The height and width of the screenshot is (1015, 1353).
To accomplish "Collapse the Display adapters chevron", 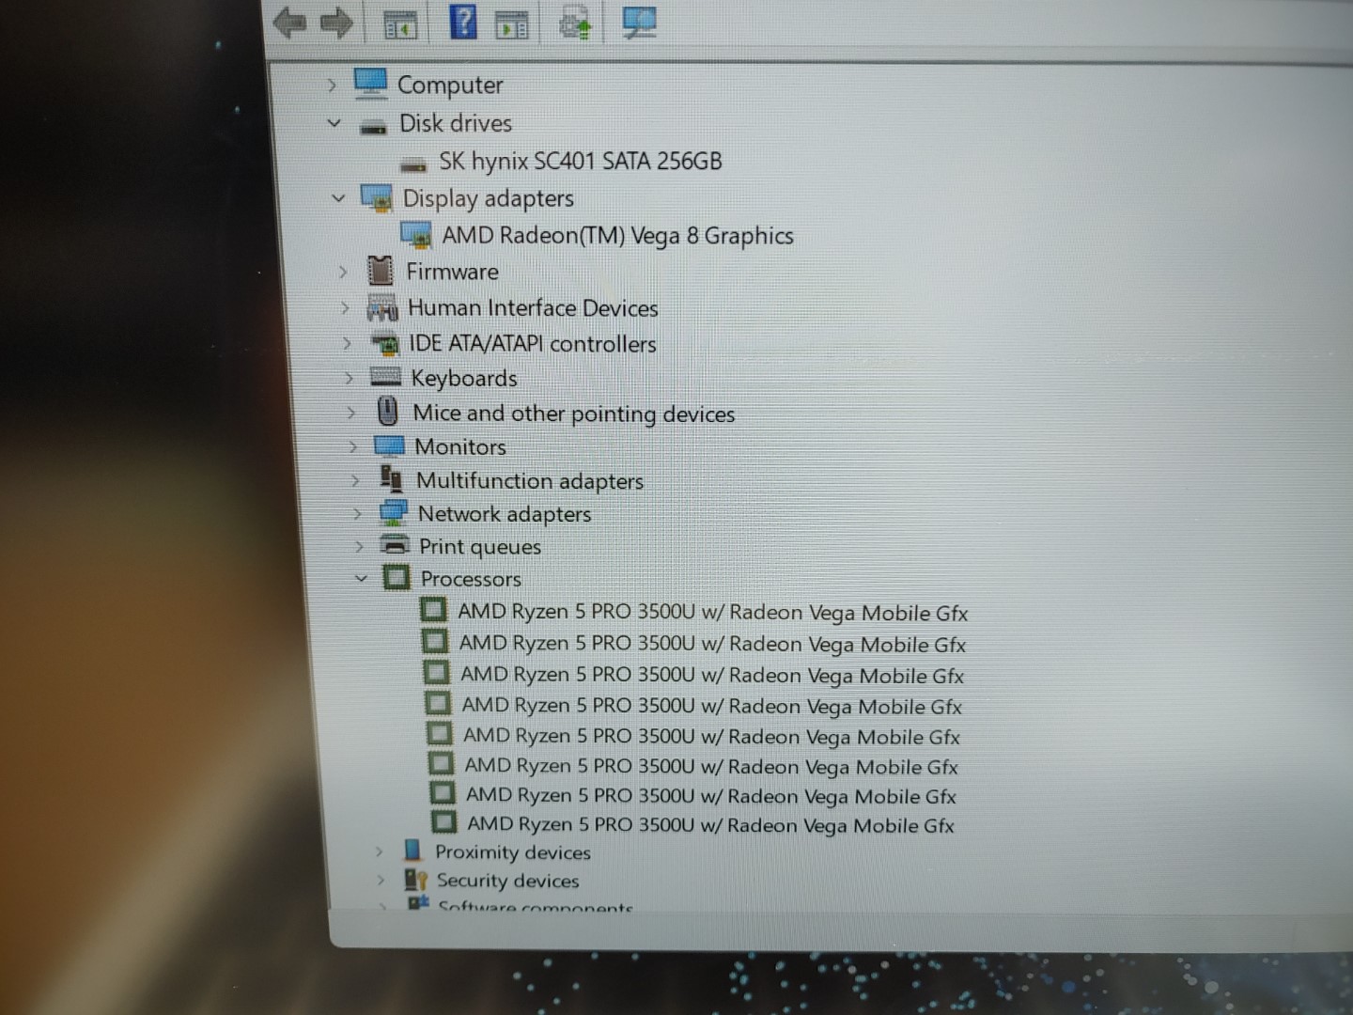I will [338, 198].
